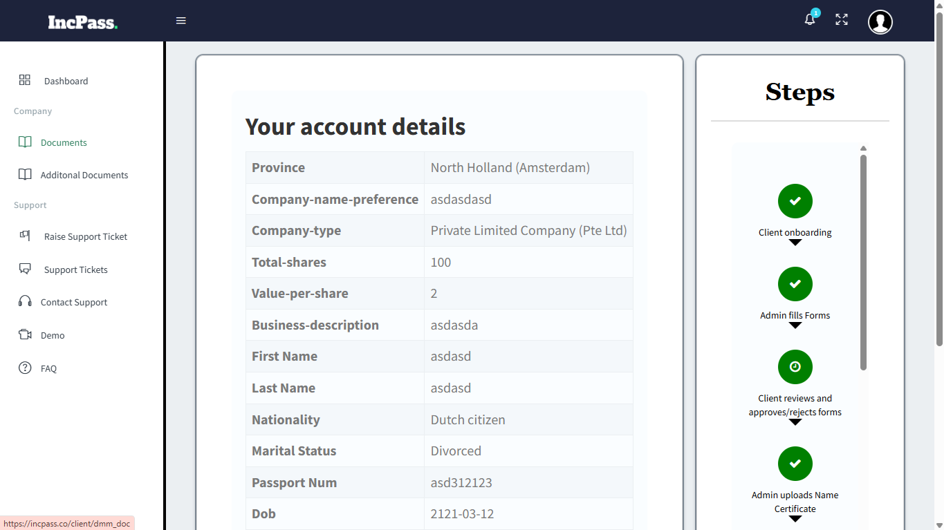Screen dimensions: 944x530
Task: Click the arrow below Client onboarding
Action: (795, 243)
